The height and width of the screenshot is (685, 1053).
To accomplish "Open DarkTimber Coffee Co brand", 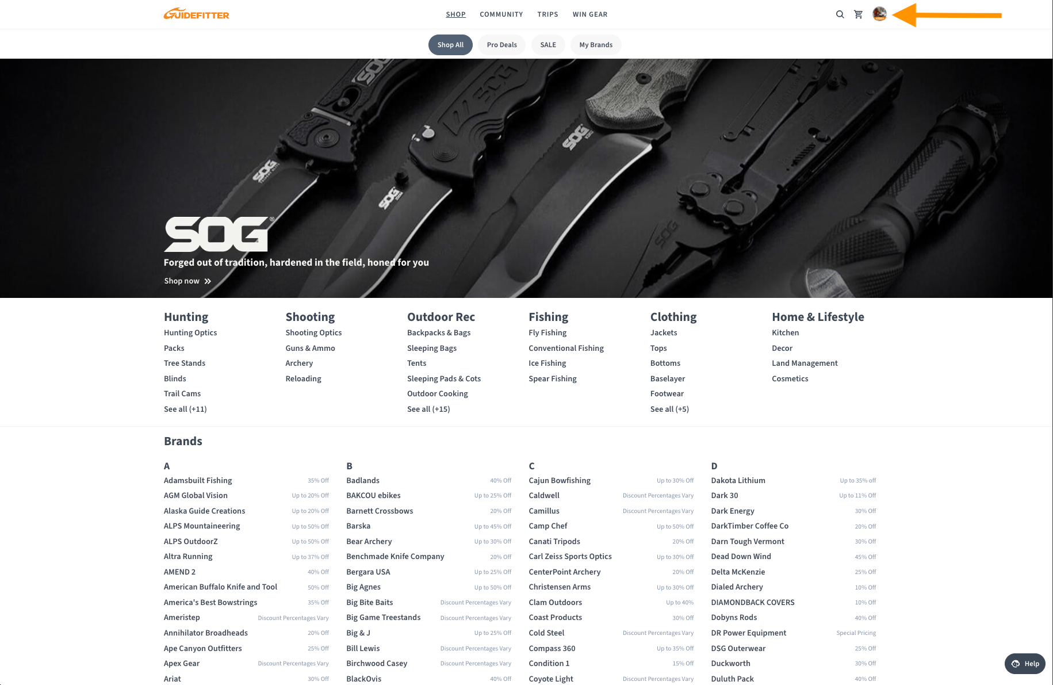I will click(x=750, y=526).
